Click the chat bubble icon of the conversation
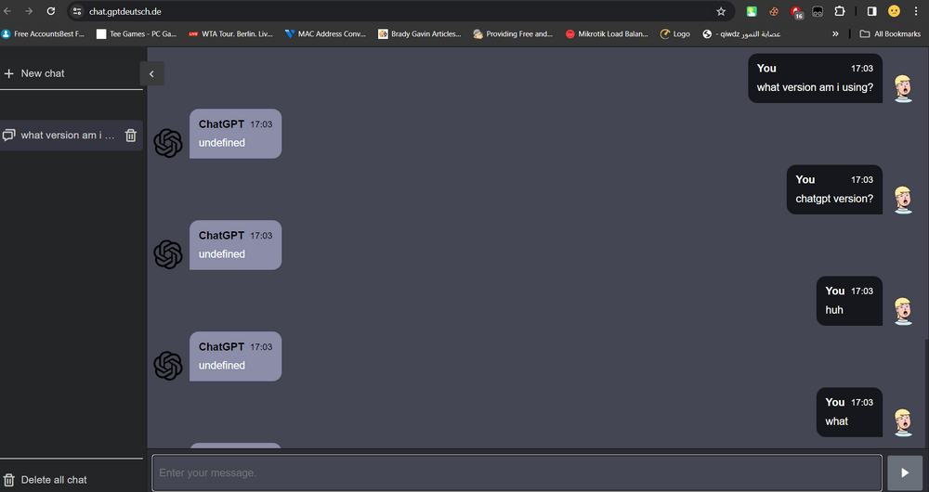The height and width of the screenshot is (492, 929). (9, 135)
